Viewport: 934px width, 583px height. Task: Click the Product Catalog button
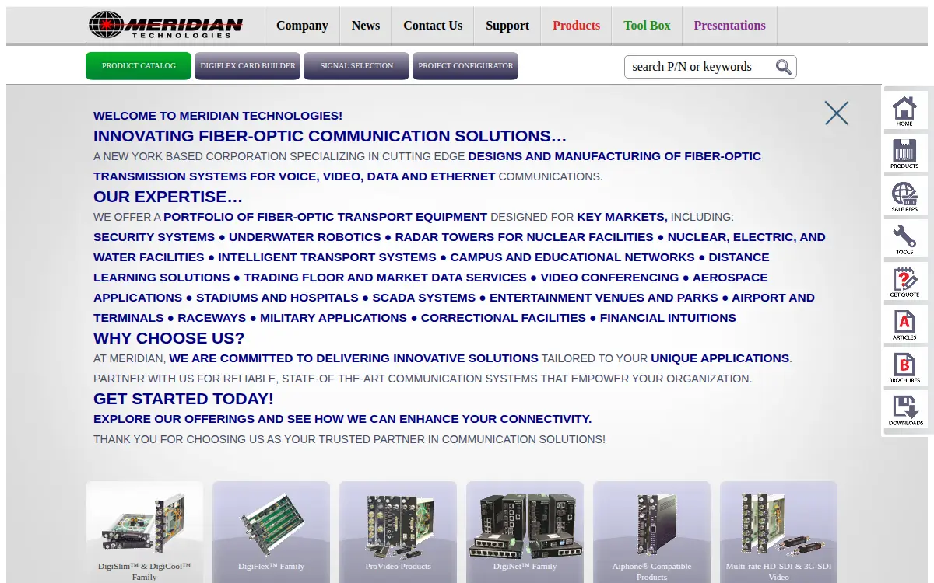tap(139, 66)
